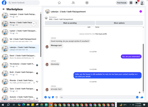148x107 pixels.
Task: Open the taskbar clock showing 11:59 PM
Action: tap(138, 105)
